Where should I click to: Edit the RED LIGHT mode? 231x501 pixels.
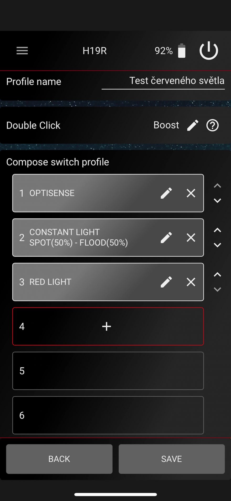pyautogui.click(x=166, y=282)
